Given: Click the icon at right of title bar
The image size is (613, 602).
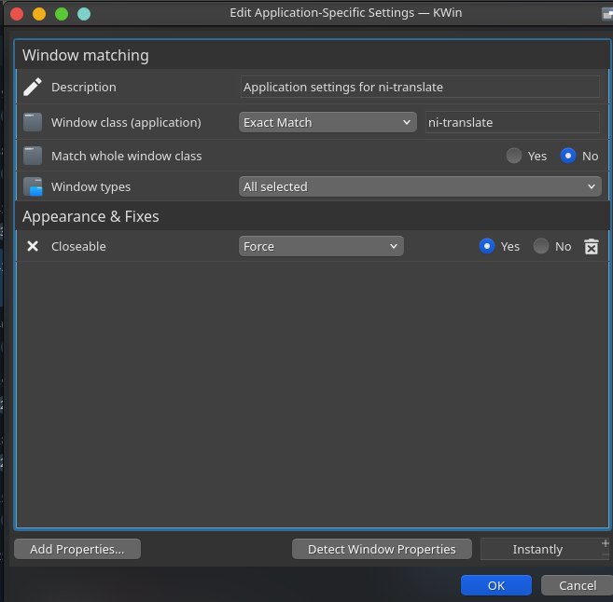Looking at the screenshot, I should (607, 14).
